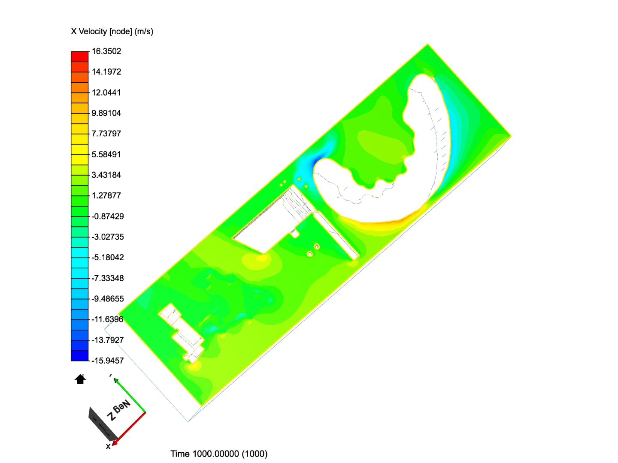
Task: Click the Time 1000.00000 (1000) label
Action: (219, 454)
